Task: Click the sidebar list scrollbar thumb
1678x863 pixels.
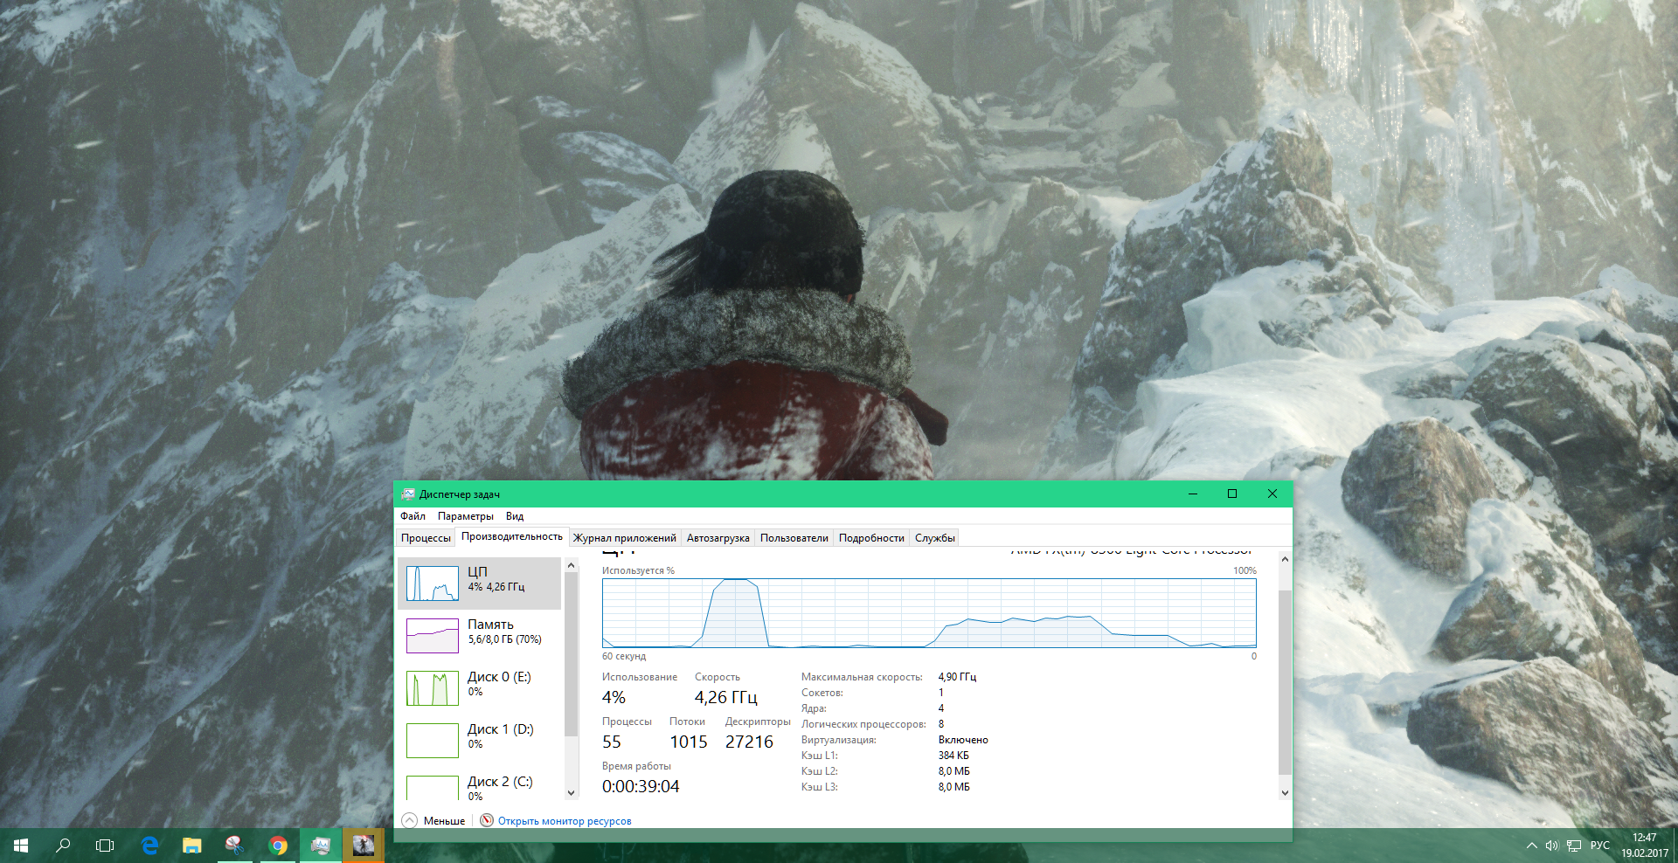Action: pos(572,655)
